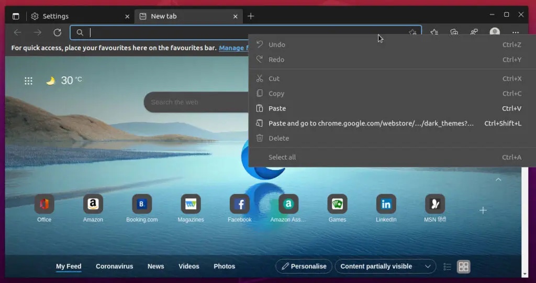Open the vertical tabs actions icon

coord(16,16)
